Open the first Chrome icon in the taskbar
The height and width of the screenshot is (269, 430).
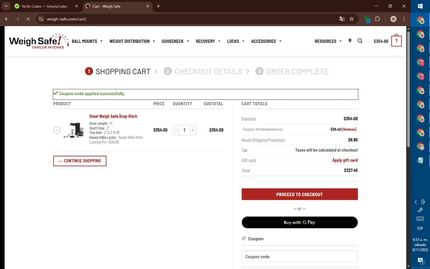pyautogui.click(x=420, y=20)
